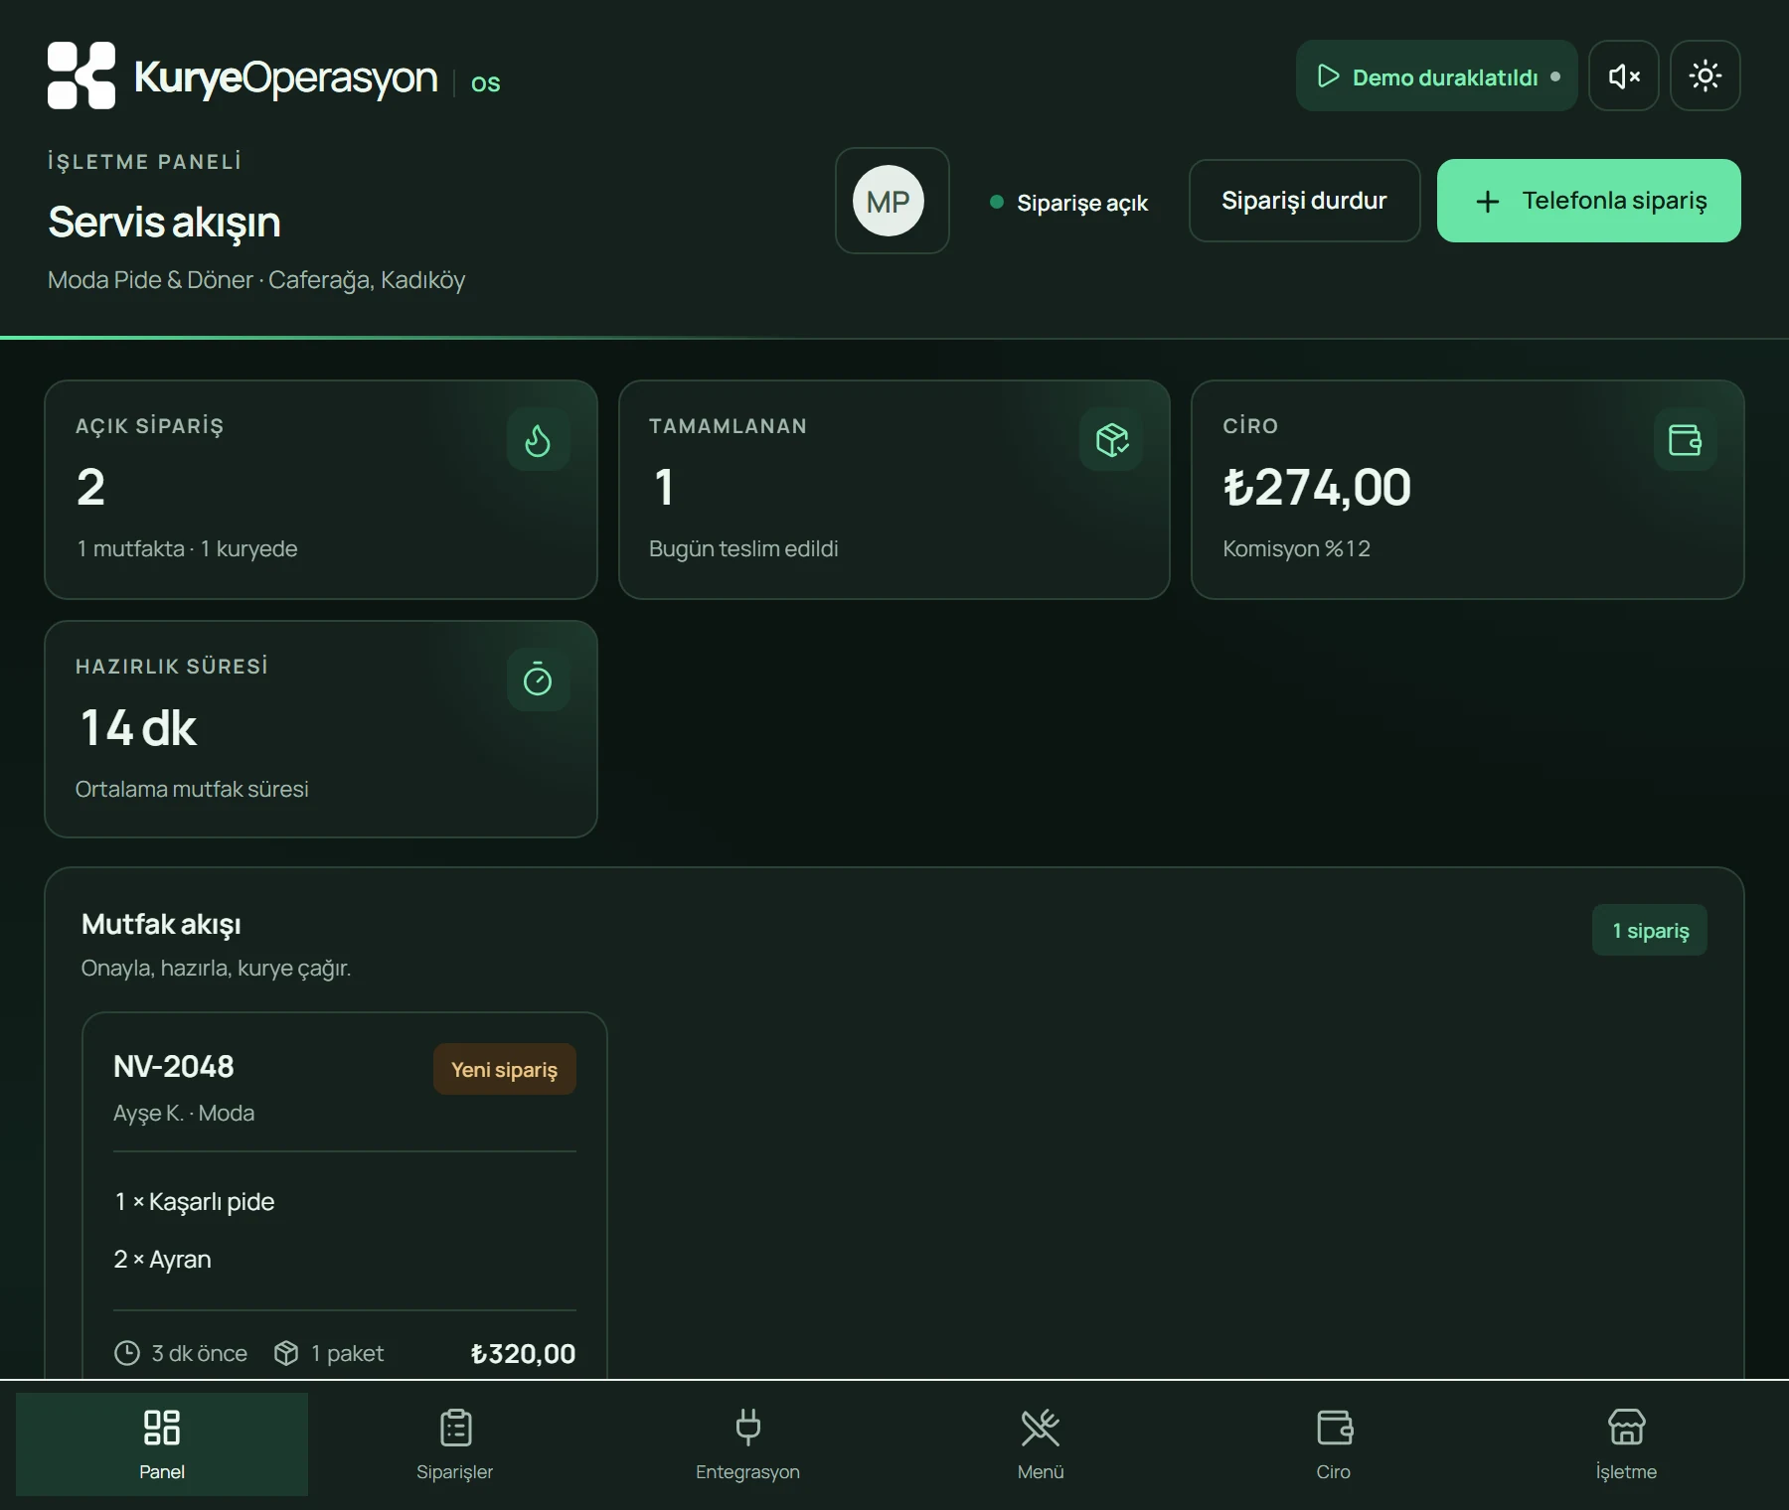Open order NV-2048
The width and height of the screenshot is (1789, 1510).
[174, 1067]
